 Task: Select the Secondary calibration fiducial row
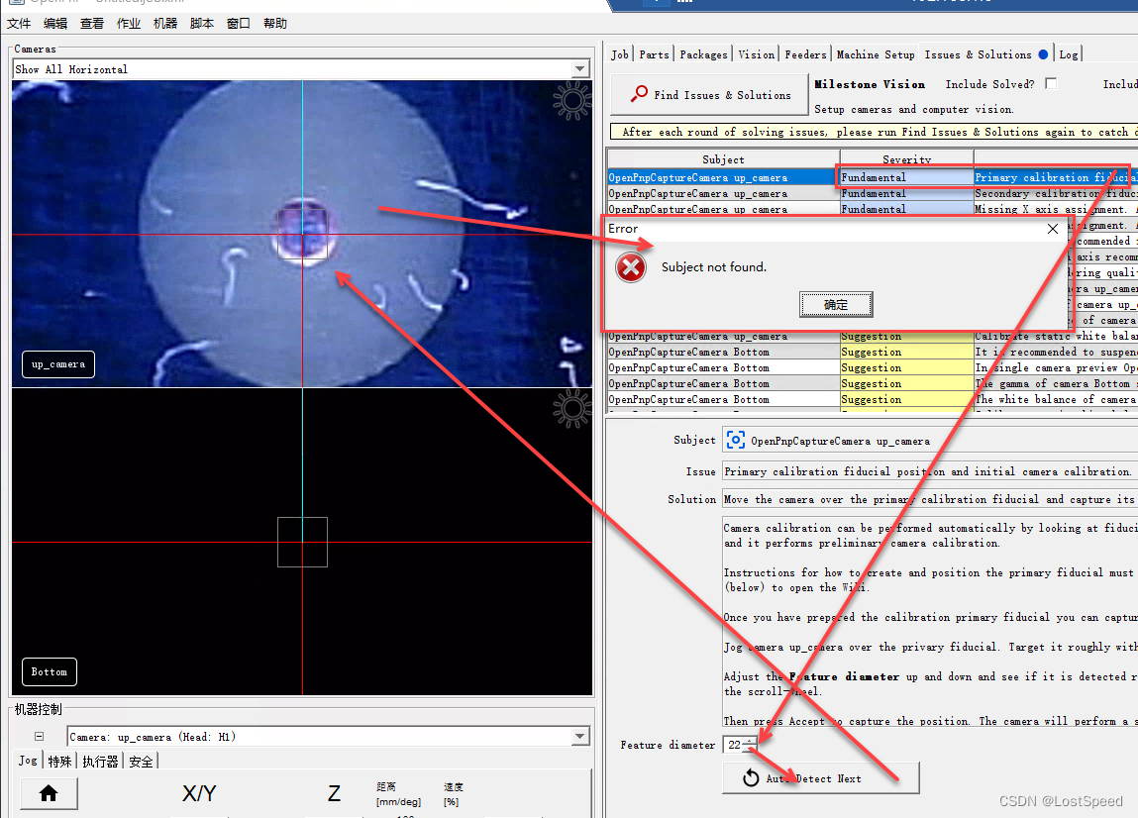point(873,193)
